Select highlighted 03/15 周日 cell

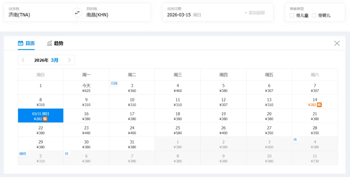41,115
